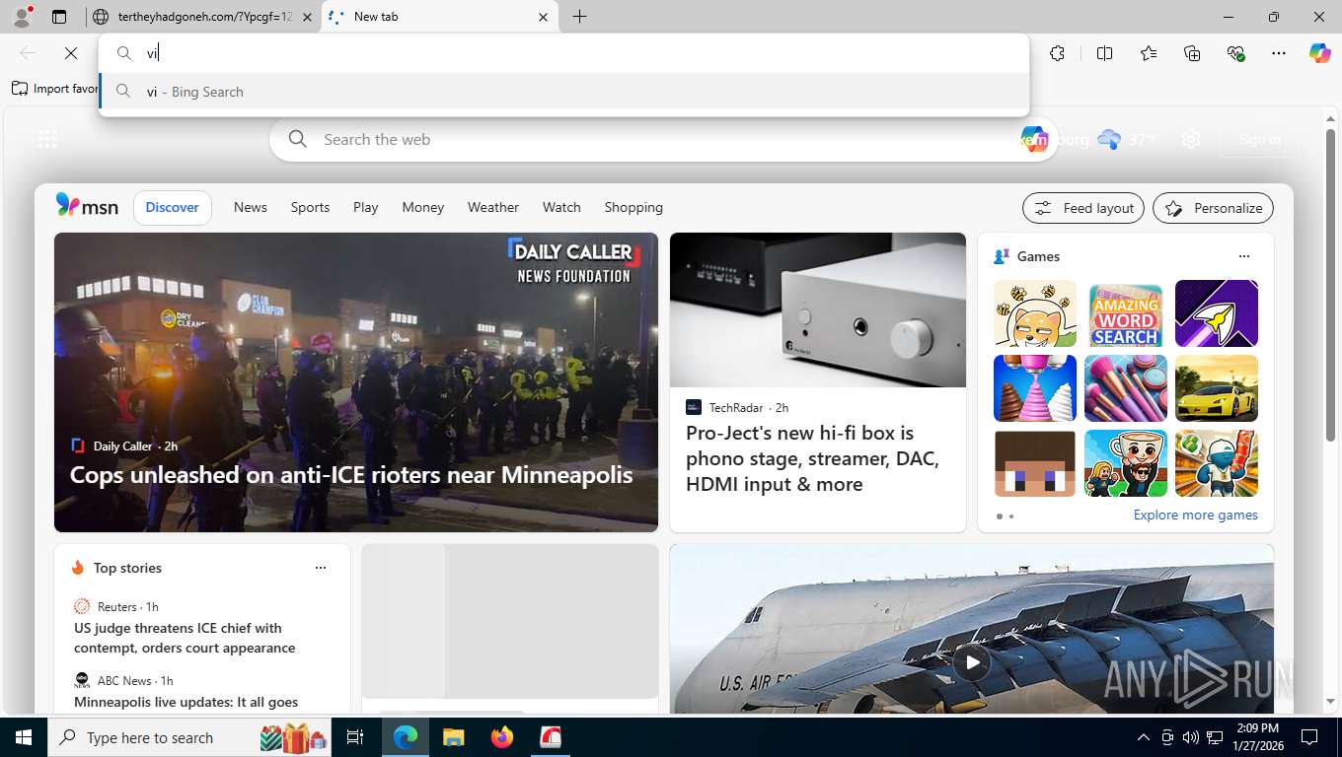Click the MSN logo

tap(87, 206)
